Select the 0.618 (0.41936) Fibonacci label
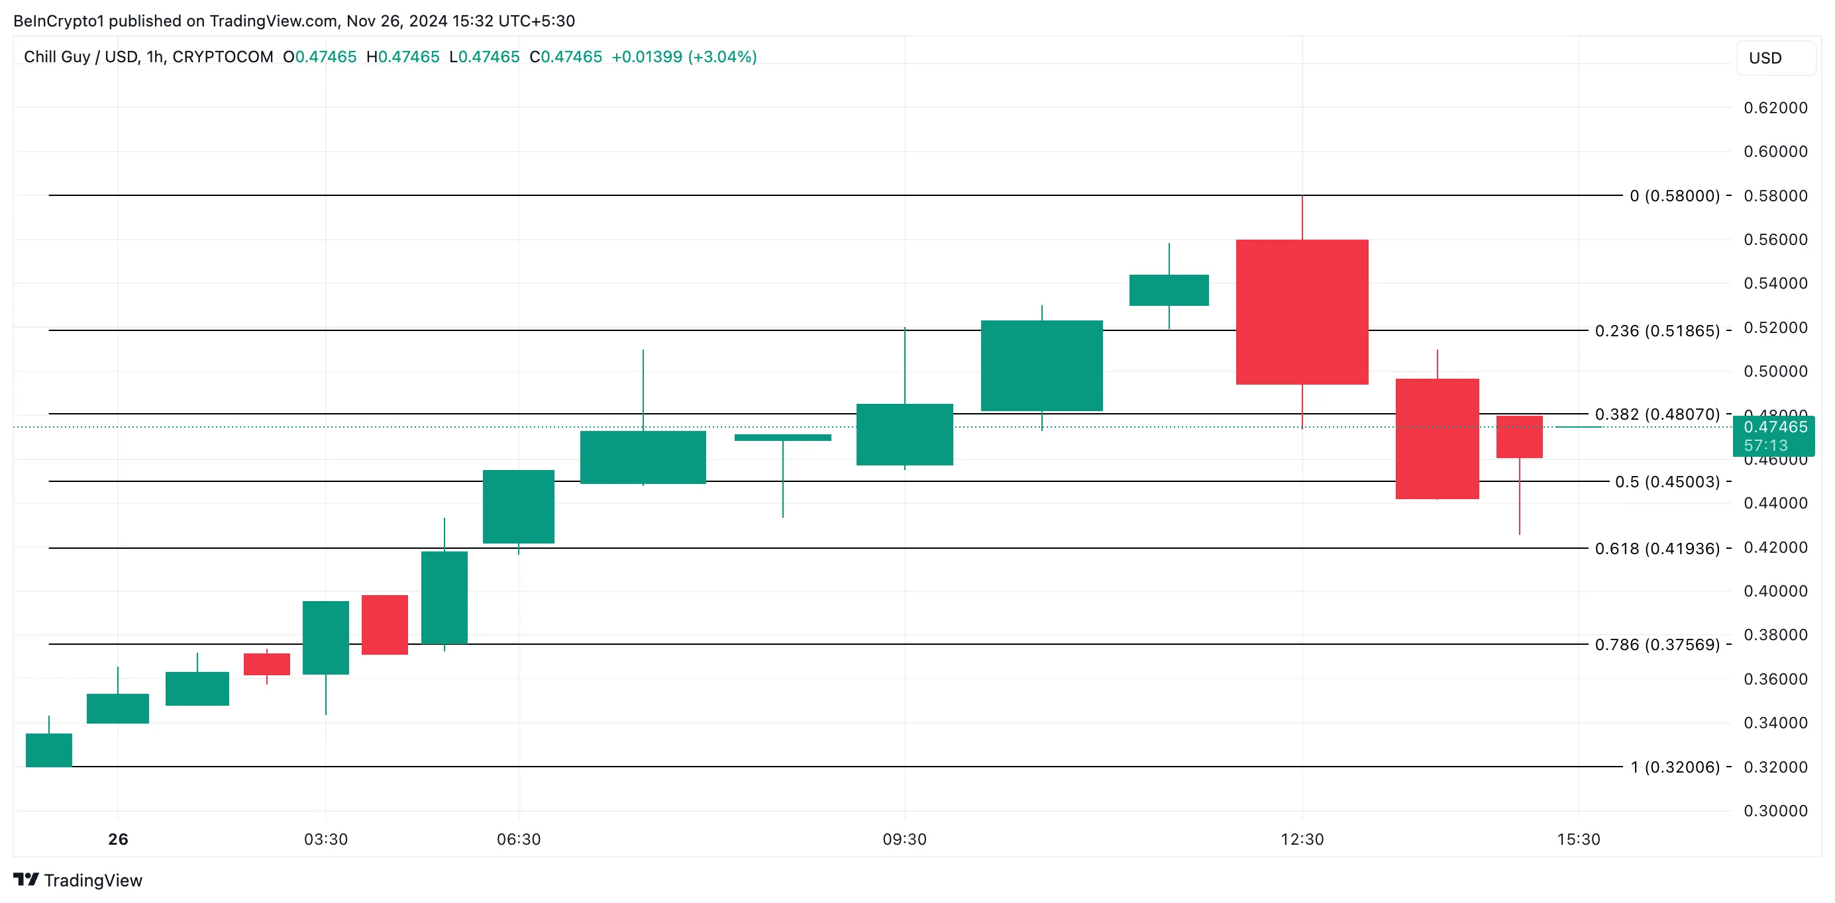Screen dimensions: 1835x903 click(1657, 549)
